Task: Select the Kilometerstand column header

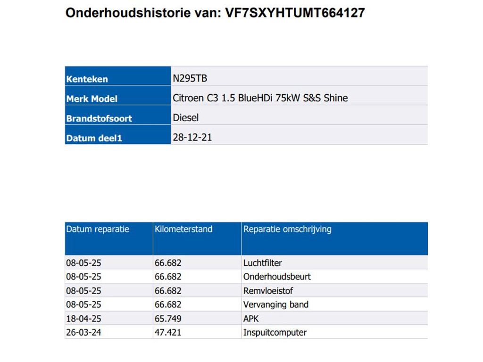Action: point(183,230)
